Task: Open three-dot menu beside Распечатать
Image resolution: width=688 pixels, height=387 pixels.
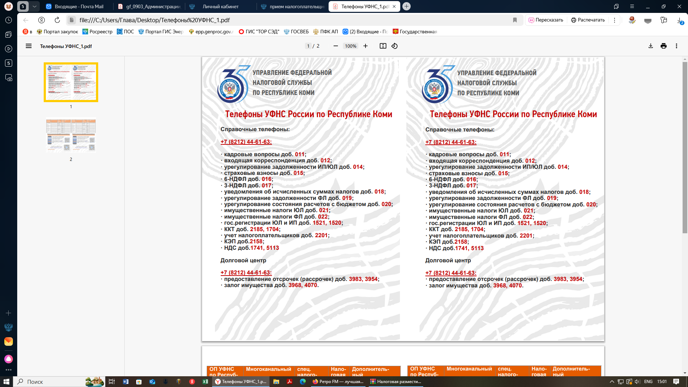Action: 615,20
